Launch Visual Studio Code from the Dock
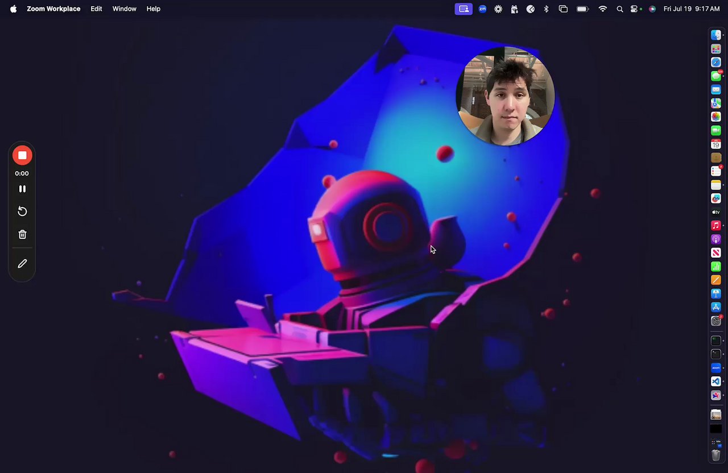 (x=716, y=381)
